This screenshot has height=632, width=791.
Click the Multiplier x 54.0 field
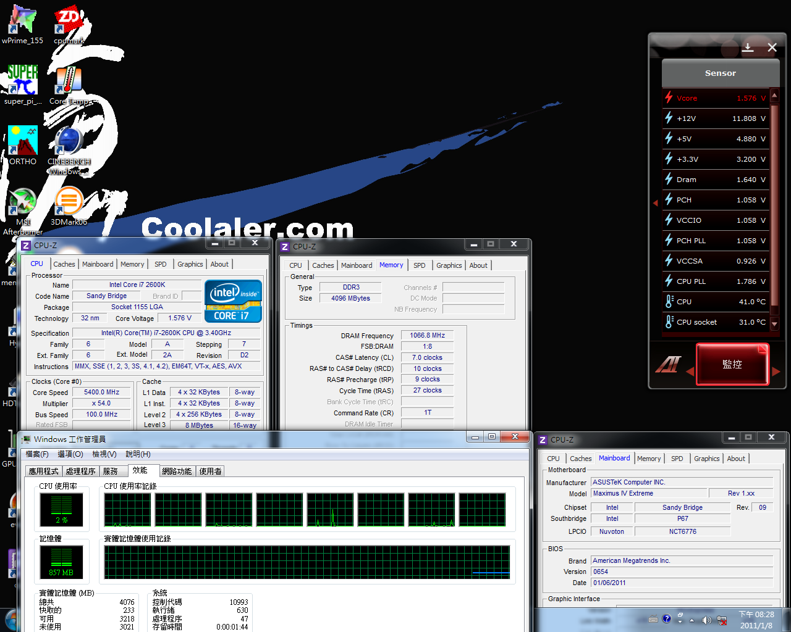tap(102, 404)
